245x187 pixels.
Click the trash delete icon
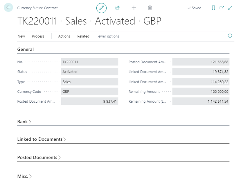[150, 8]
